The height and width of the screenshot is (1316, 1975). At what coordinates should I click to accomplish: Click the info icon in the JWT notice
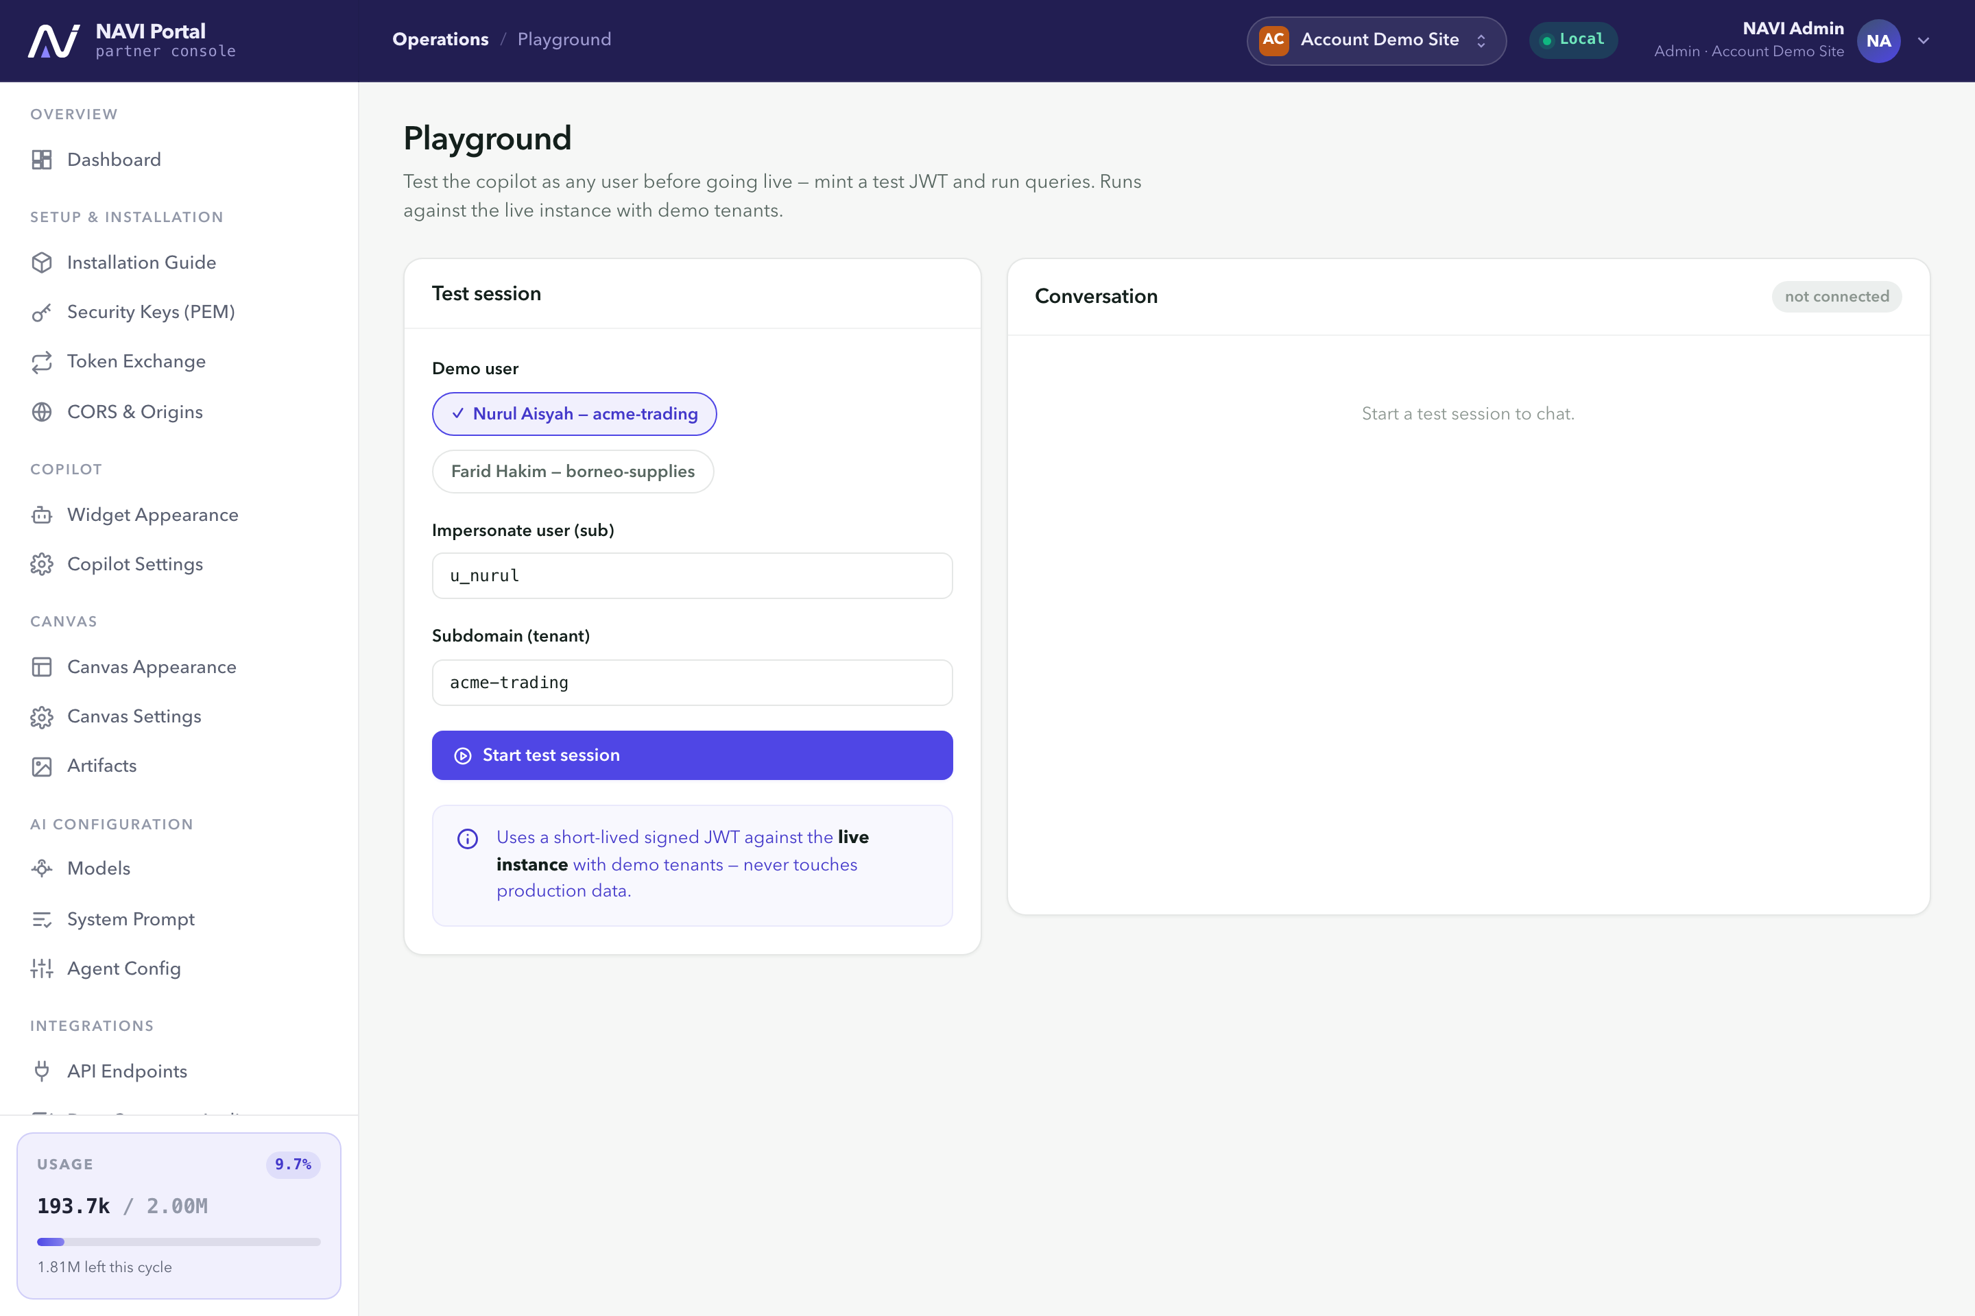pos(468,838)
